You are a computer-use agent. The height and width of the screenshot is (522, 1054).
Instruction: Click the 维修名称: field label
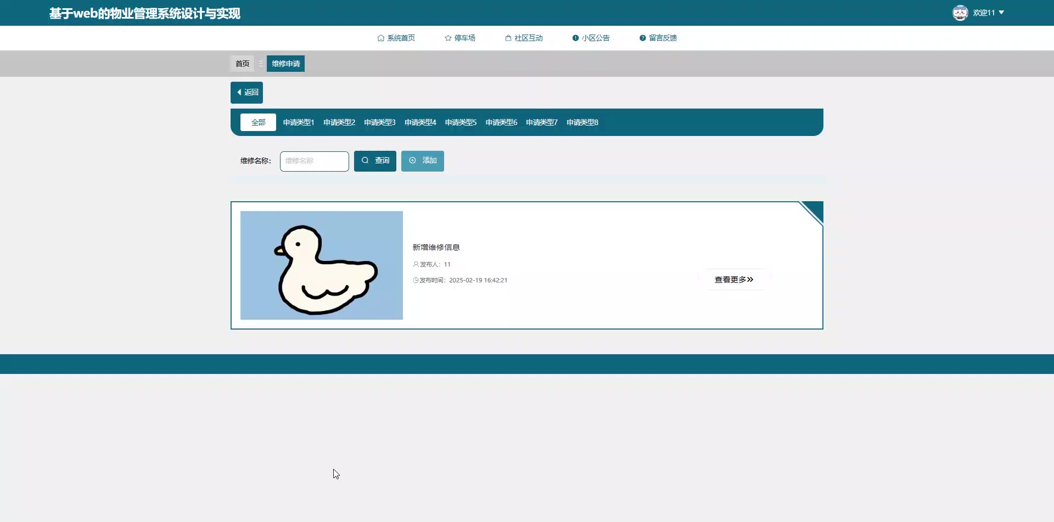click(256, 161)
